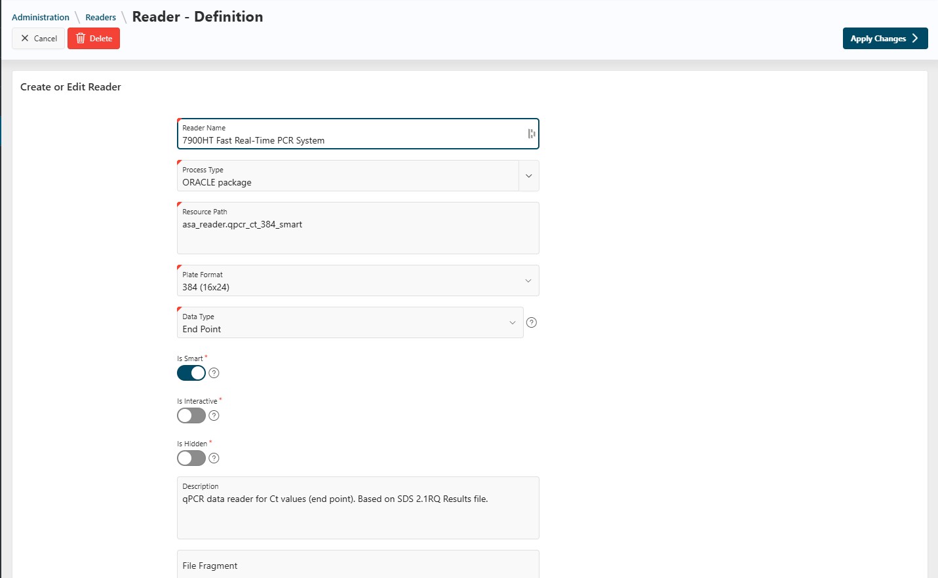938x578 pixels.
Task: Enable the Is Hidden switch
Action: click(191, 458)
